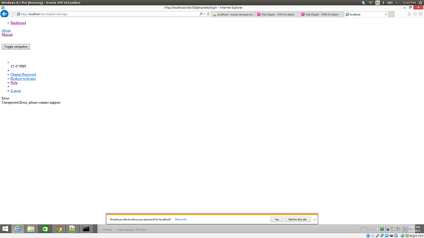Viewport: 424px width, 238px height.
Task: Open the favorites star icon
Action: tap(415, 13)
